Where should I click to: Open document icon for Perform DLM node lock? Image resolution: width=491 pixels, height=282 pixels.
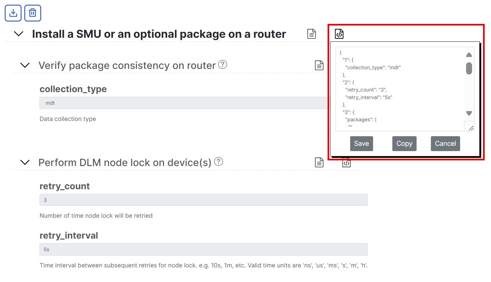pyautogui.click(x=319, y=162)
